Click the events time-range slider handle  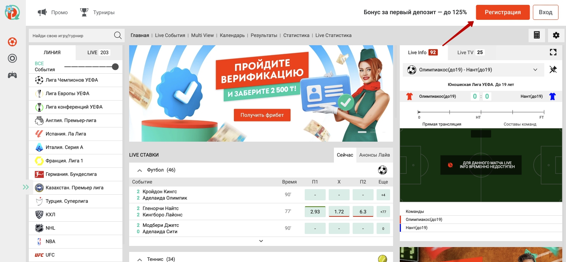click(115, 67)
